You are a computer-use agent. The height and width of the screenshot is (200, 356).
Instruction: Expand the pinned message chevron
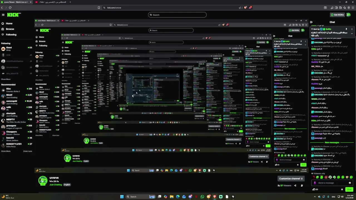click(x=352, y=34)
